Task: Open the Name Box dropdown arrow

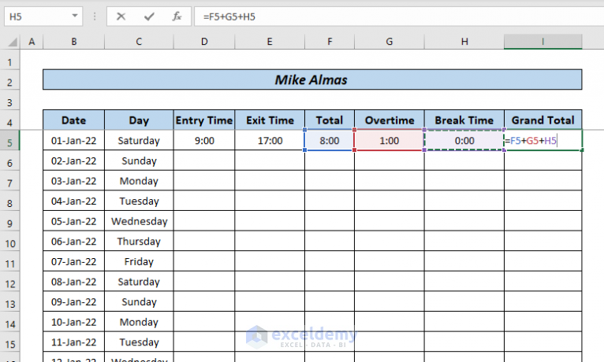Action: point(75,17)
